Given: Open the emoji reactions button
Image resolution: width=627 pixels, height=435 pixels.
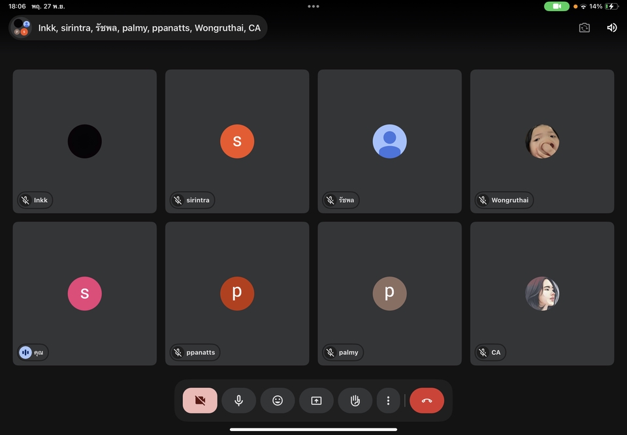Looking at the screenshot, I should point(278,400).
